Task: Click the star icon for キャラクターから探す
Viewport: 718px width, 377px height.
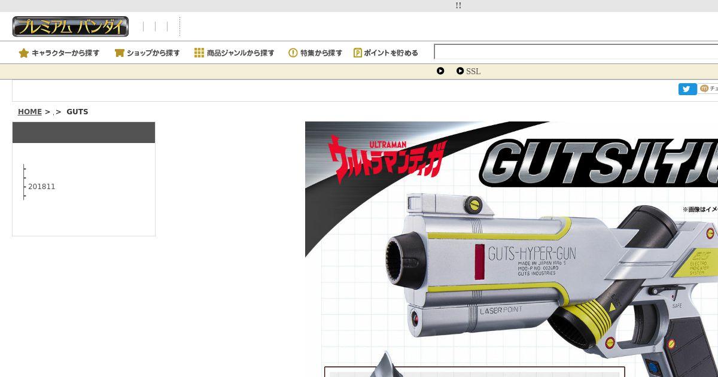Action: (x=24, y=53)
